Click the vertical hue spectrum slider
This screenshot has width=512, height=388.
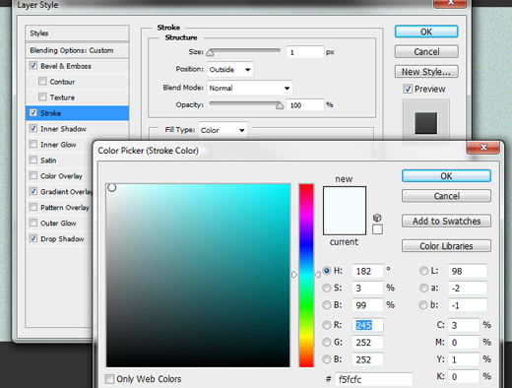tap(306, 276)
